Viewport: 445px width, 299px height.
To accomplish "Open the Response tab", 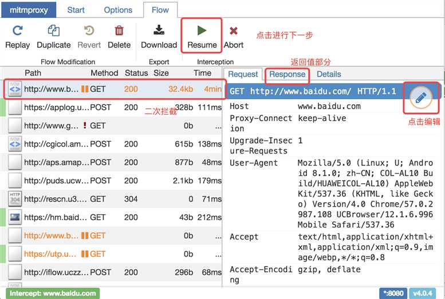I will (287, 74).
